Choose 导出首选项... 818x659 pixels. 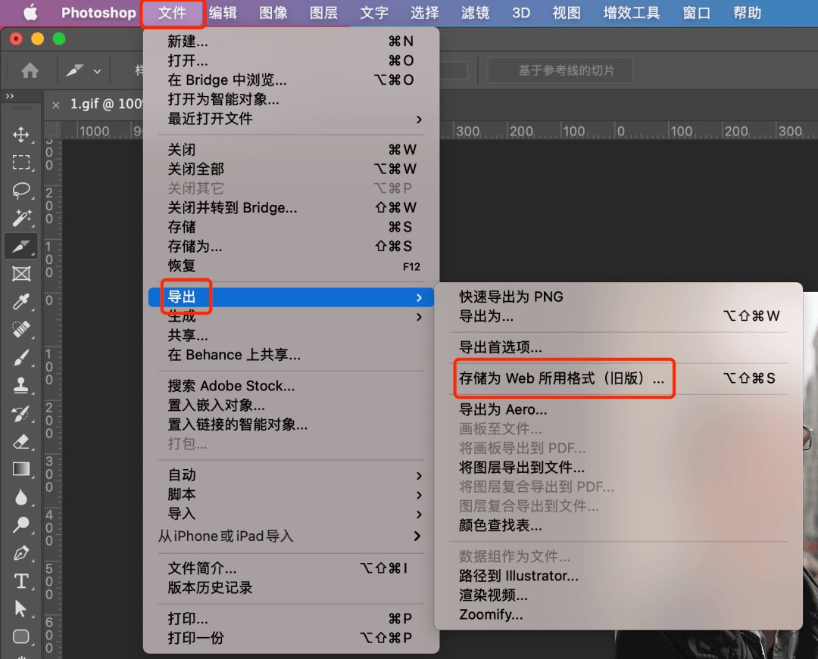[x=618, y=347]
